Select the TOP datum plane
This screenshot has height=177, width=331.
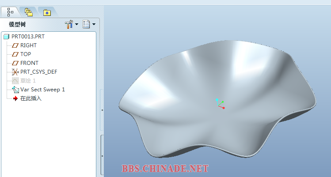pyautogui.click(x=26, y=54)
